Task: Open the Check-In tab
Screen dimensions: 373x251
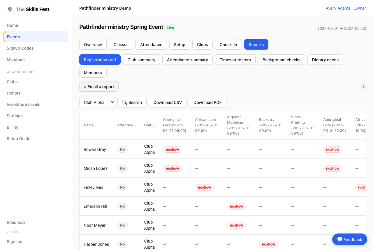Action: click(228, 45)
